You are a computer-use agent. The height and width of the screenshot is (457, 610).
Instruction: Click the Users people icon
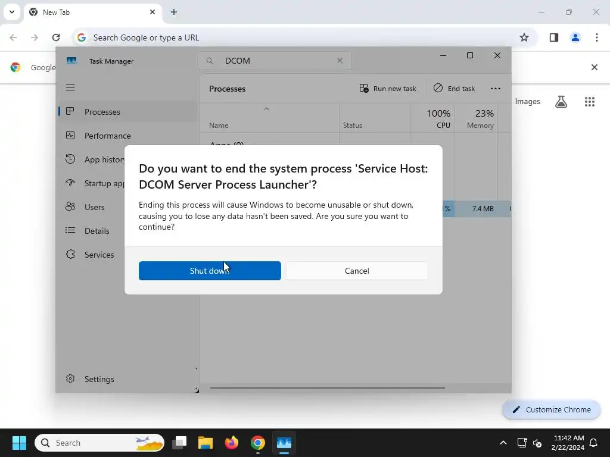[70, 206]
